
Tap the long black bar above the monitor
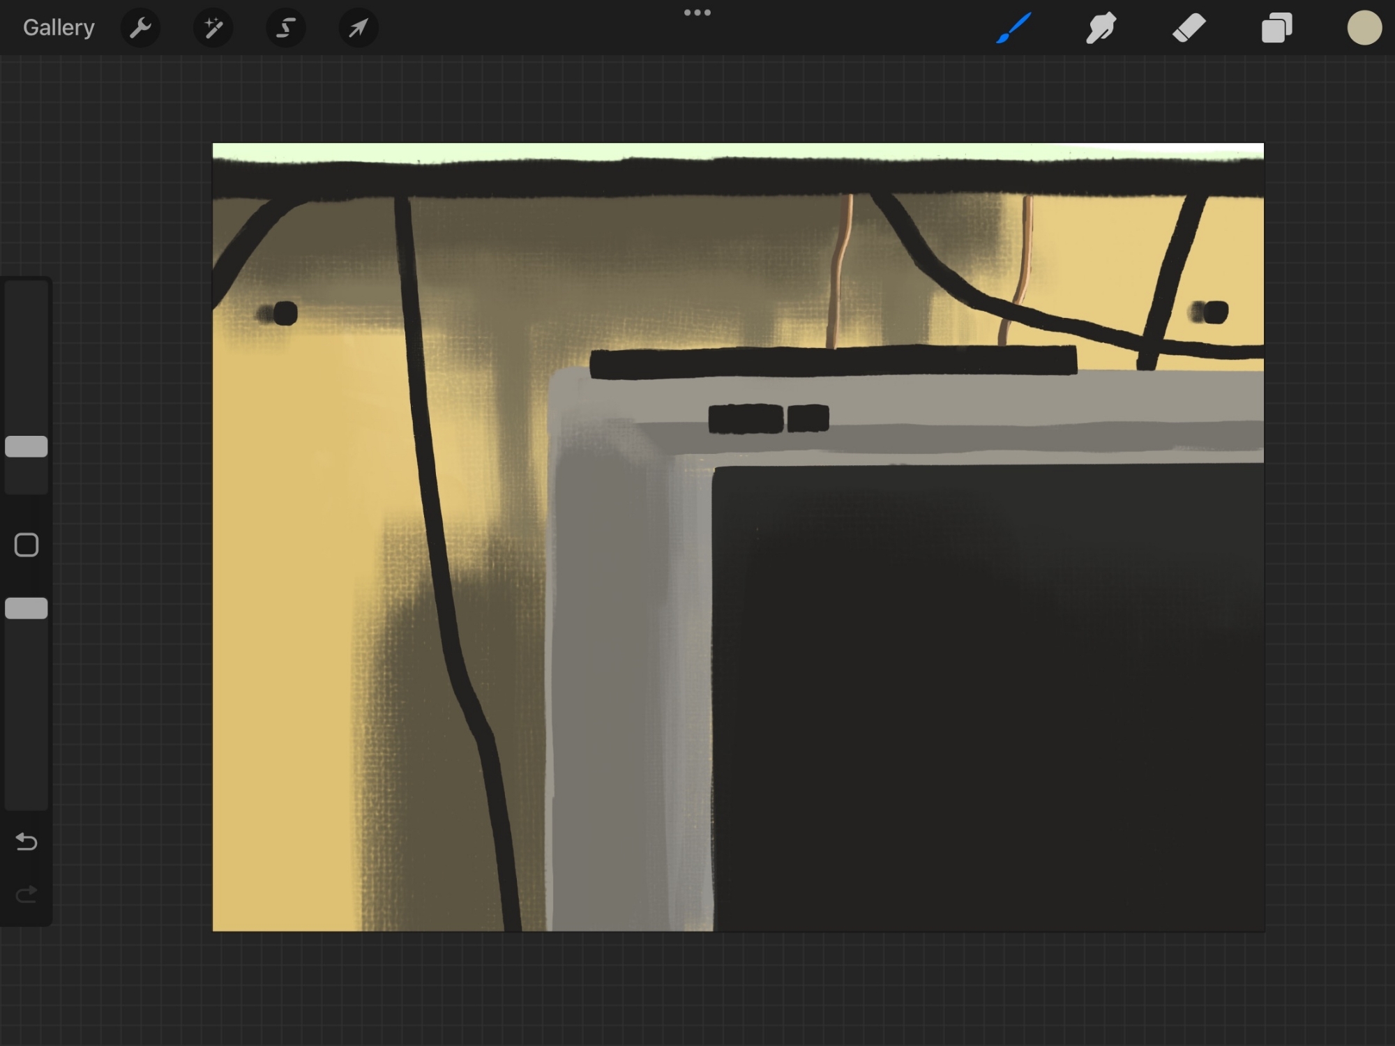[x=834, y=363]
